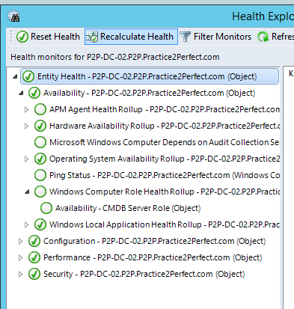Collapse the Entity Health root node
The width and height of the screenshot is (294, 309).
15,76
